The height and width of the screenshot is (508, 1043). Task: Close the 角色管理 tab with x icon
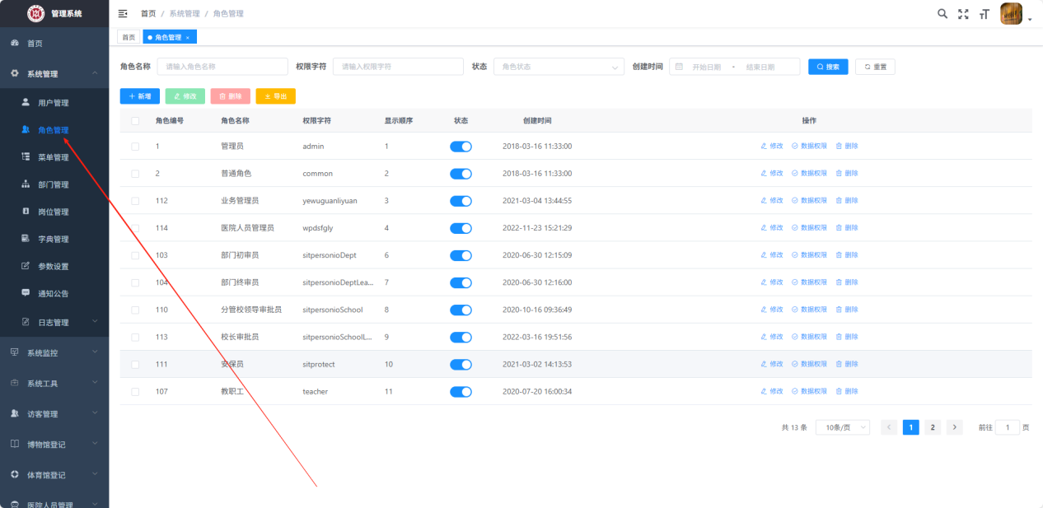188,38
